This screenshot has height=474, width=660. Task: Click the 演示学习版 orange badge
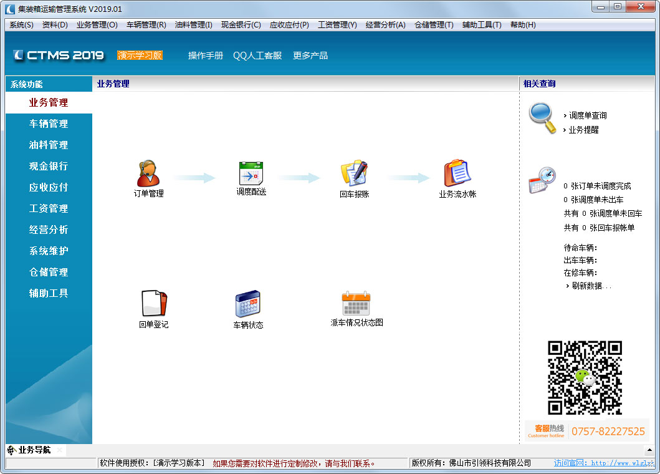click(140, 55)
